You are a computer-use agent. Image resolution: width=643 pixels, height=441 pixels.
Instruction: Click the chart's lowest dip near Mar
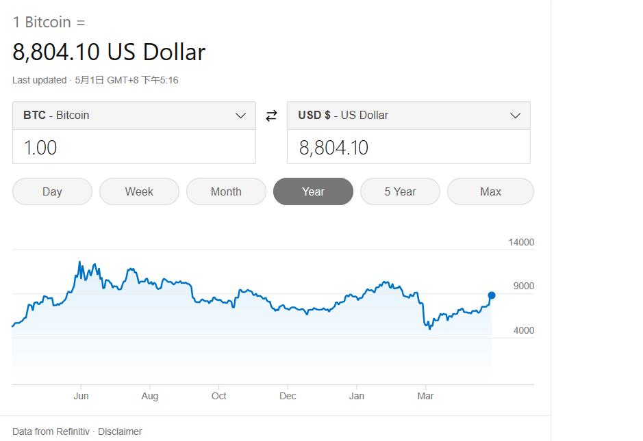pyautogui.click(x=430, y=329)
